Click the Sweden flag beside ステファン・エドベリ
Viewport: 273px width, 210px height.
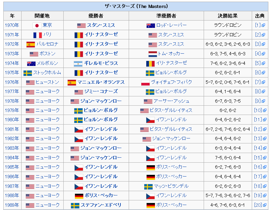75,206
